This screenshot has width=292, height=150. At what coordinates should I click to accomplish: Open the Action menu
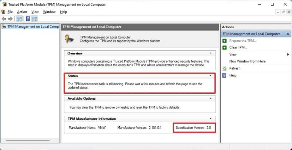click(x=22, y=12)
